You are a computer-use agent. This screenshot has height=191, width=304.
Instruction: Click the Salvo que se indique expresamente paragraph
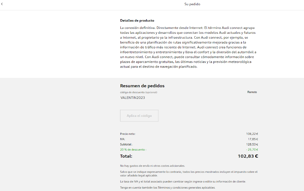(x=189, y=174)
